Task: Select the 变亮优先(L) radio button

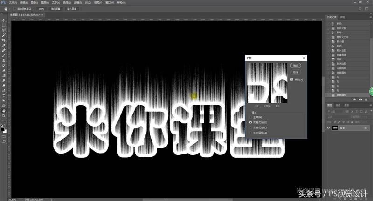Action: point(250,127)
